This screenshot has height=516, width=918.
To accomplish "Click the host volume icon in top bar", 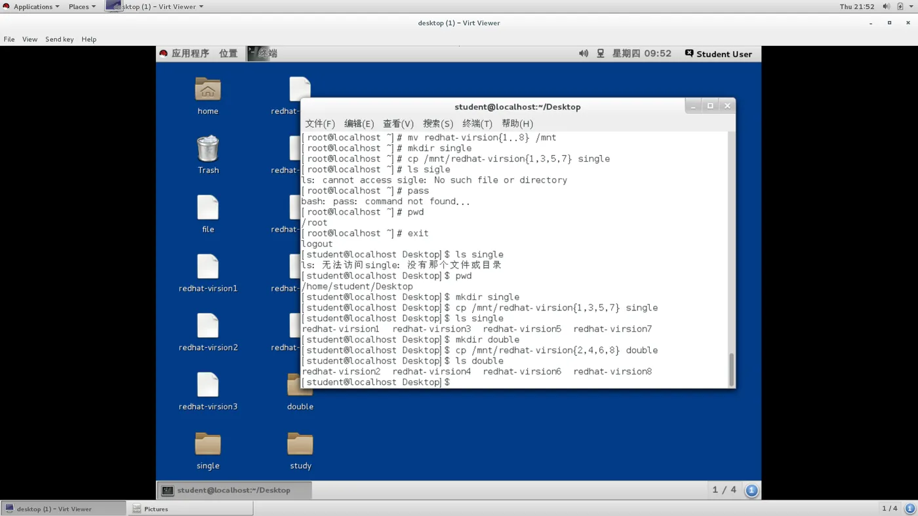I will [887, 7].
